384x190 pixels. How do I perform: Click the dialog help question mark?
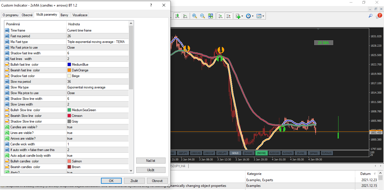(151, 5)
